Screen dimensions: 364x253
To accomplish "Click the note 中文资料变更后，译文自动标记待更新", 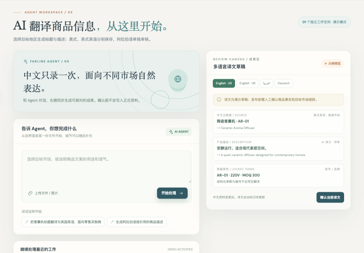I will pos(239,197).
